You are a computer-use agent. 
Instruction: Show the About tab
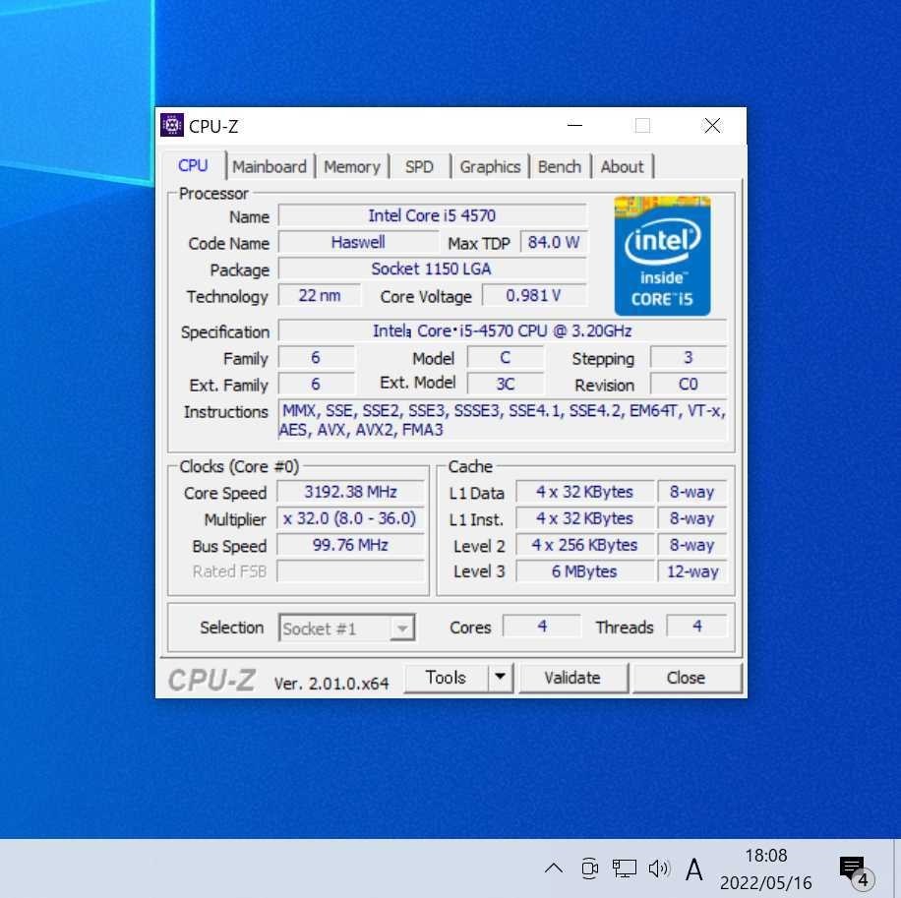(622, 166)
